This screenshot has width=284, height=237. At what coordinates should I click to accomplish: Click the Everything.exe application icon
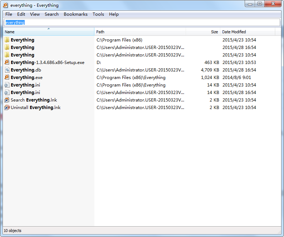click(x=7, y=77)
